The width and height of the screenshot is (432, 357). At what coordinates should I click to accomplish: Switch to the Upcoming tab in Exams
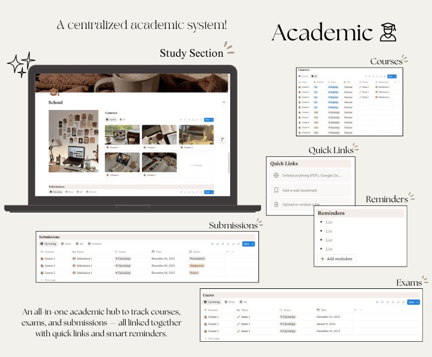click(212, 302)
